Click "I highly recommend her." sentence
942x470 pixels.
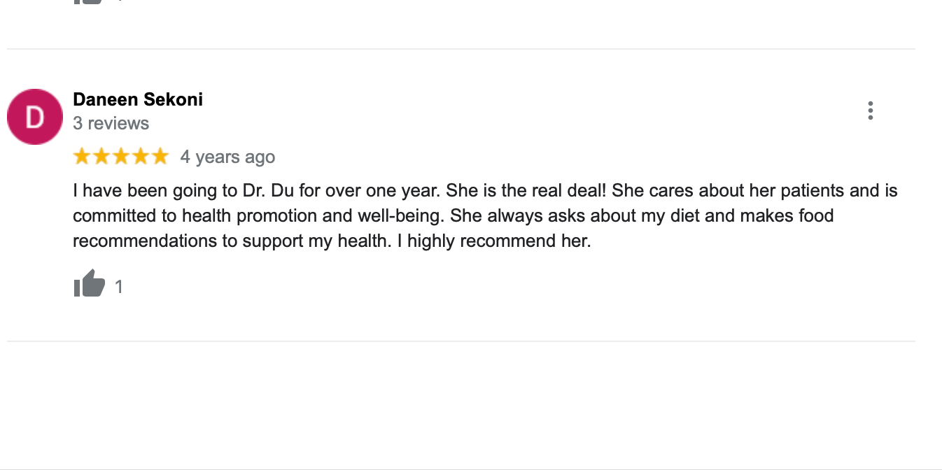(499, 241)
